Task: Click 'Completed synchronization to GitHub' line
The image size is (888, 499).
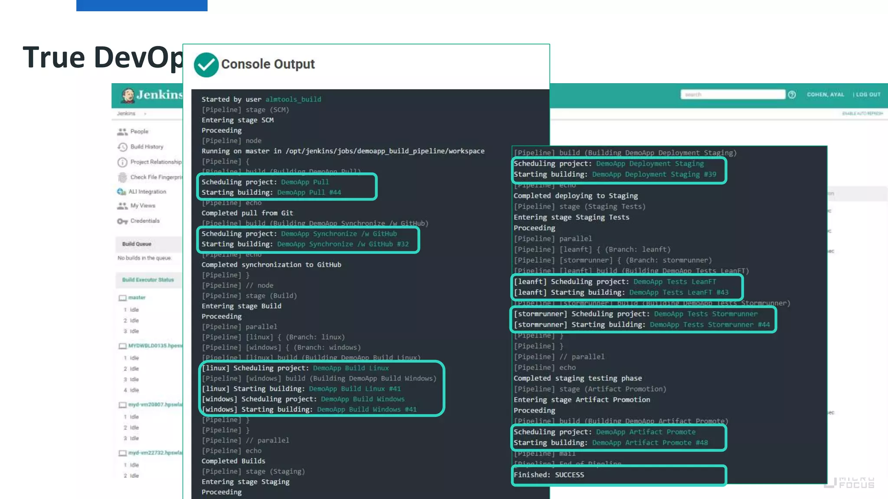Action: [x=271, y=265]
